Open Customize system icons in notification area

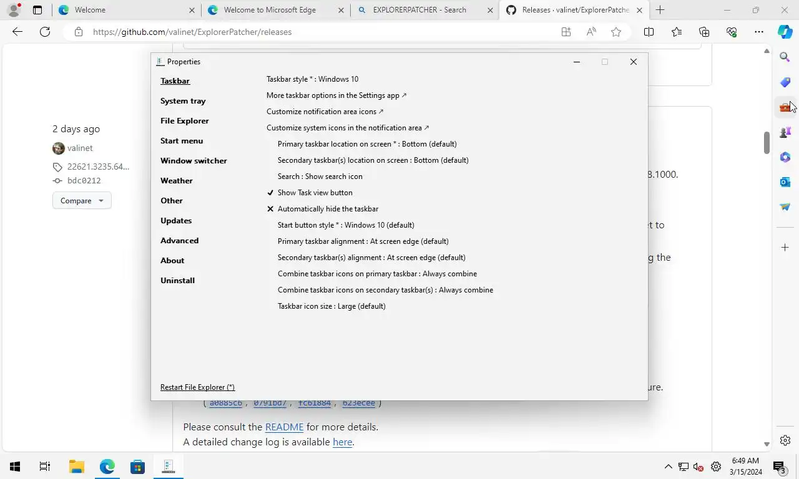[x=348, y=128]
